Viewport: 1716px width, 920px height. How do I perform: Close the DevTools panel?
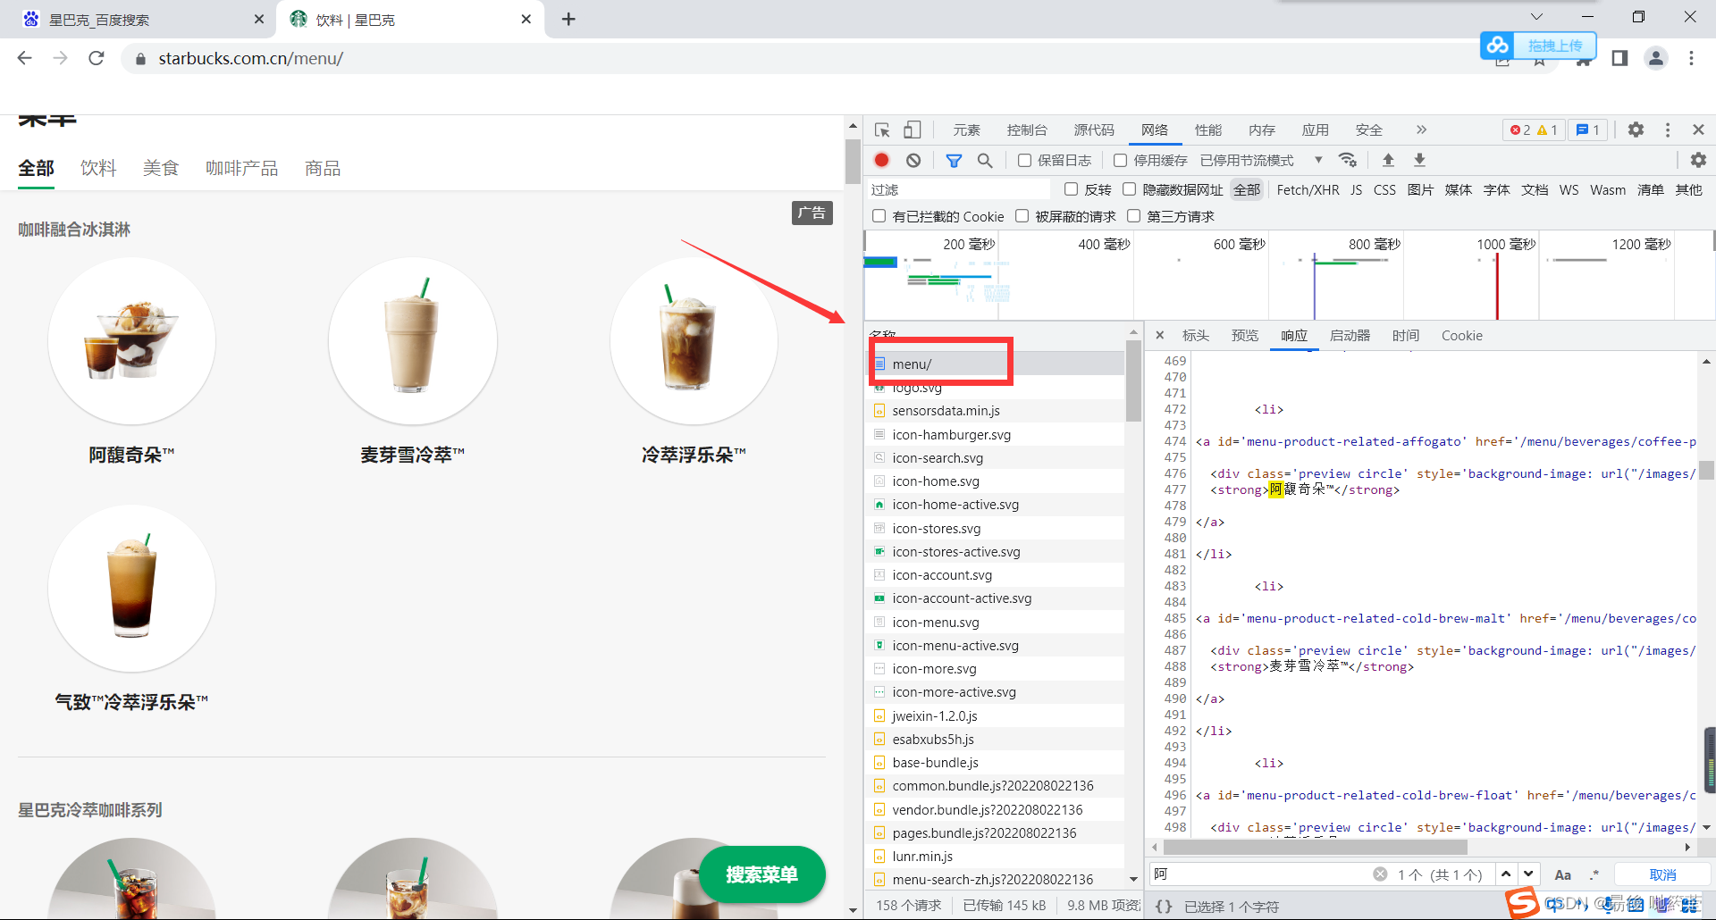click(x=1699, y=130)
